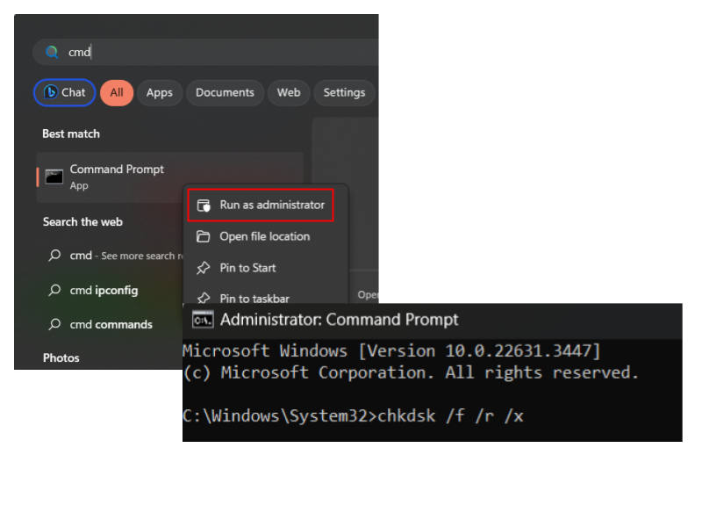Click the search icon beside cmd commands
This screenshot has height=527, width=702.
tap(54, 324)
